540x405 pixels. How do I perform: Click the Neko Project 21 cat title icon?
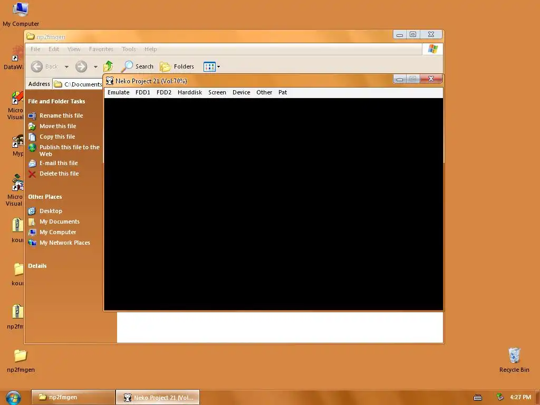click(110, 81)
